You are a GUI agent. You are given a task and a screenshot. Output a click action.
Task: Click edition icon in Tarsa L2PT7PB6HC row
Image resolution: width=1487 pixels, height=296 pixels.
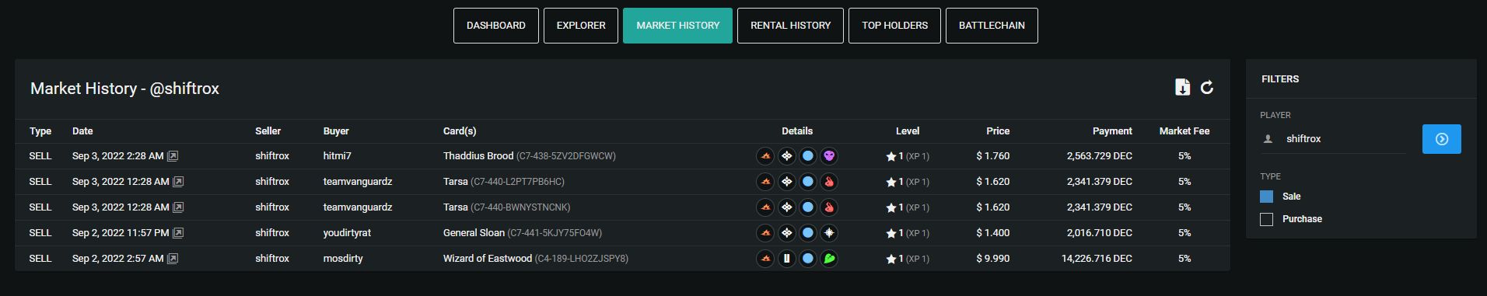click(787, 182)
